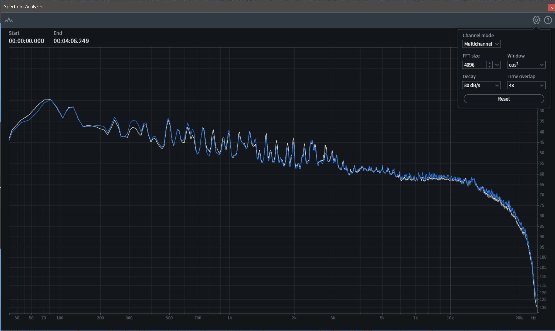Expand the Window cos³ dropdown
This screenshot has width=555, height=331.
pyautogui.click(x=526, y=65)
